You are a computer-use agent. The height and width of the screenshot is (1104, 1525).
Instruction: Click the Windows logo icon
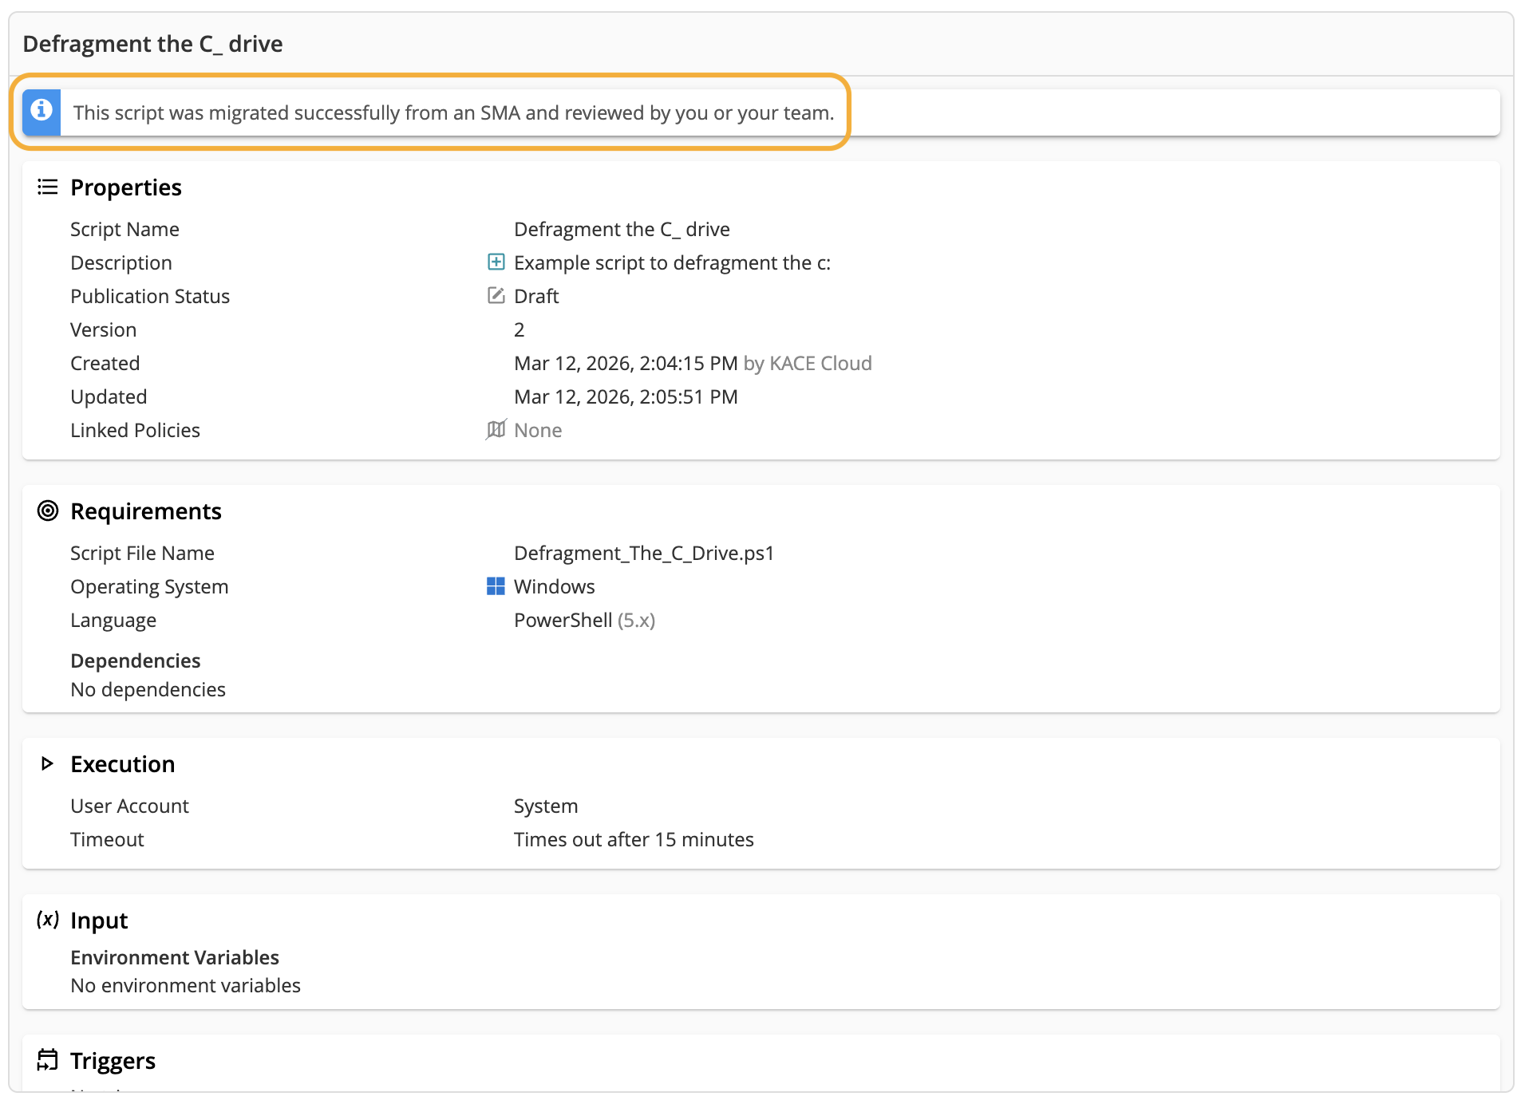click(496, 586)
